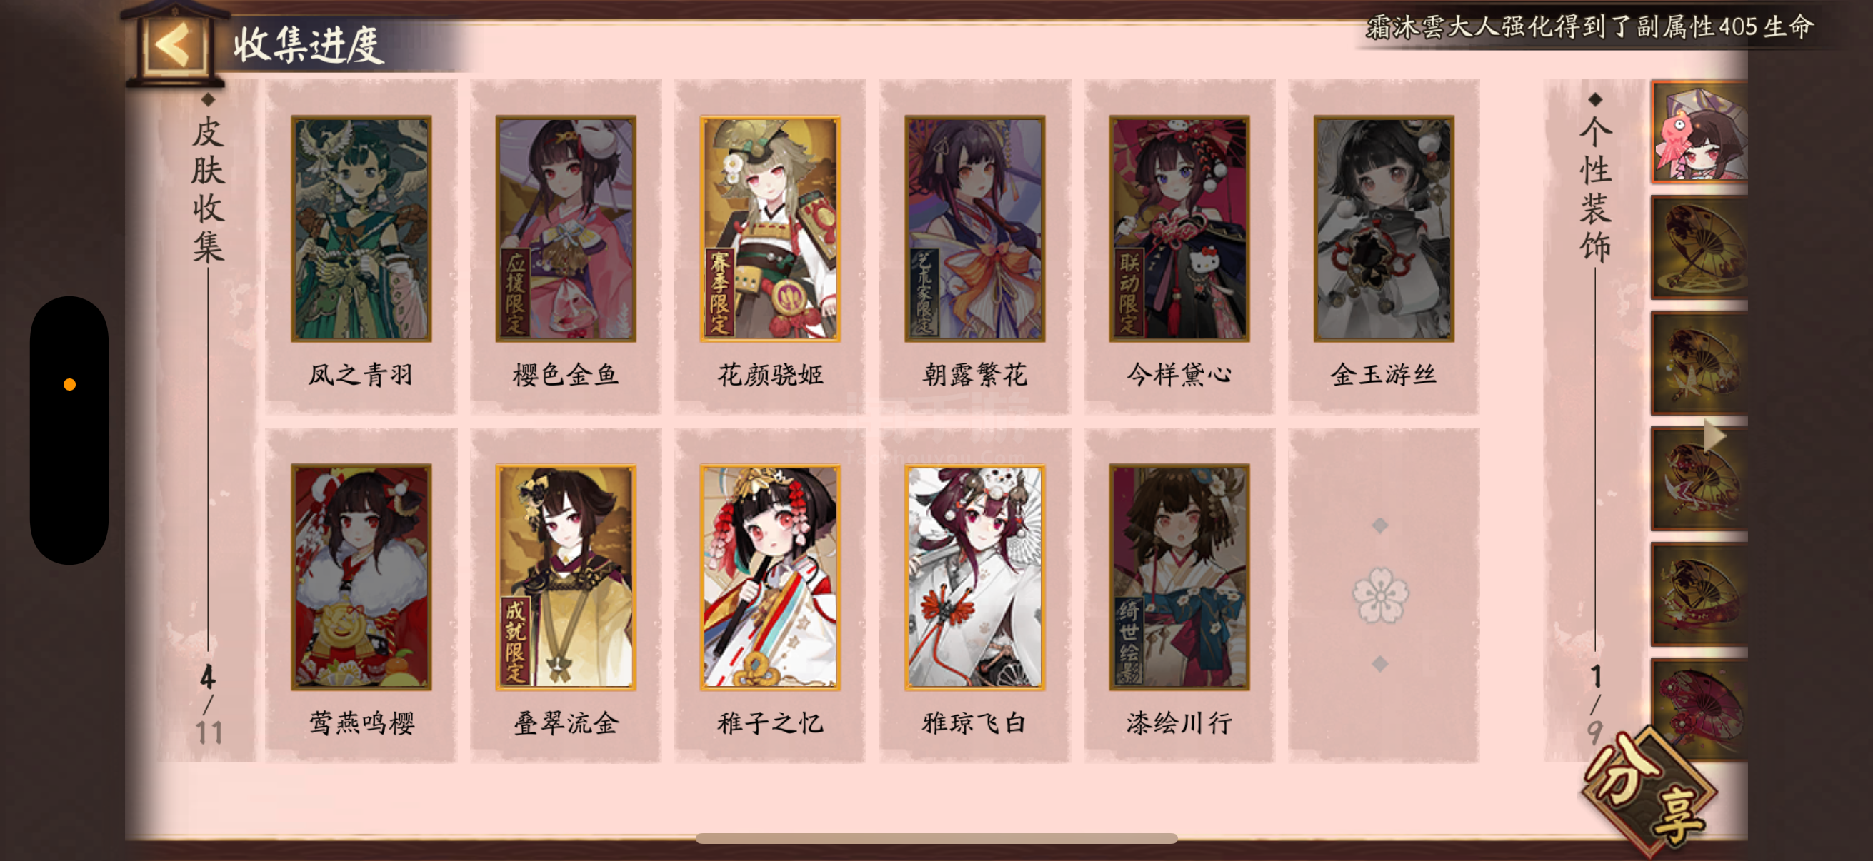The image size is (1873, 861).
Task: Tap the empty sakura flower slot
Action: coord(1380,594)
